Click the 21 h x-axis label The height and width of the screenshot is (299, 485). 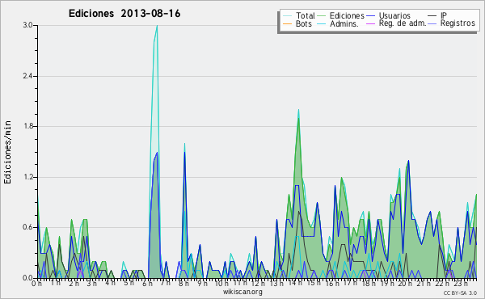point(424,283)
